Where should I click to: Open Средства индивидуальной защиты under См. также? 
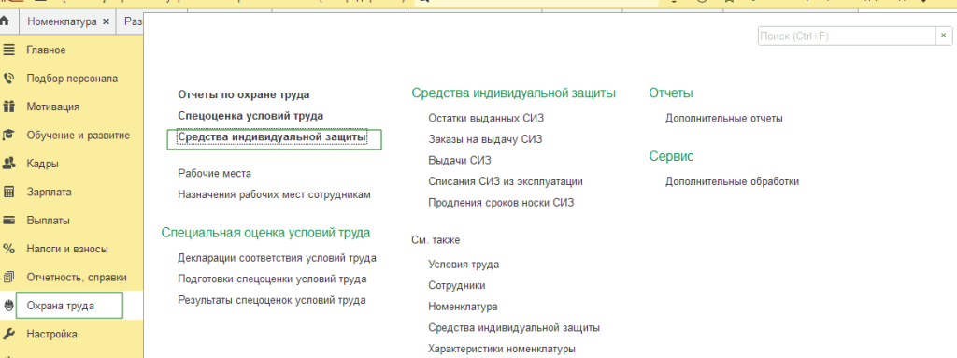514,327
